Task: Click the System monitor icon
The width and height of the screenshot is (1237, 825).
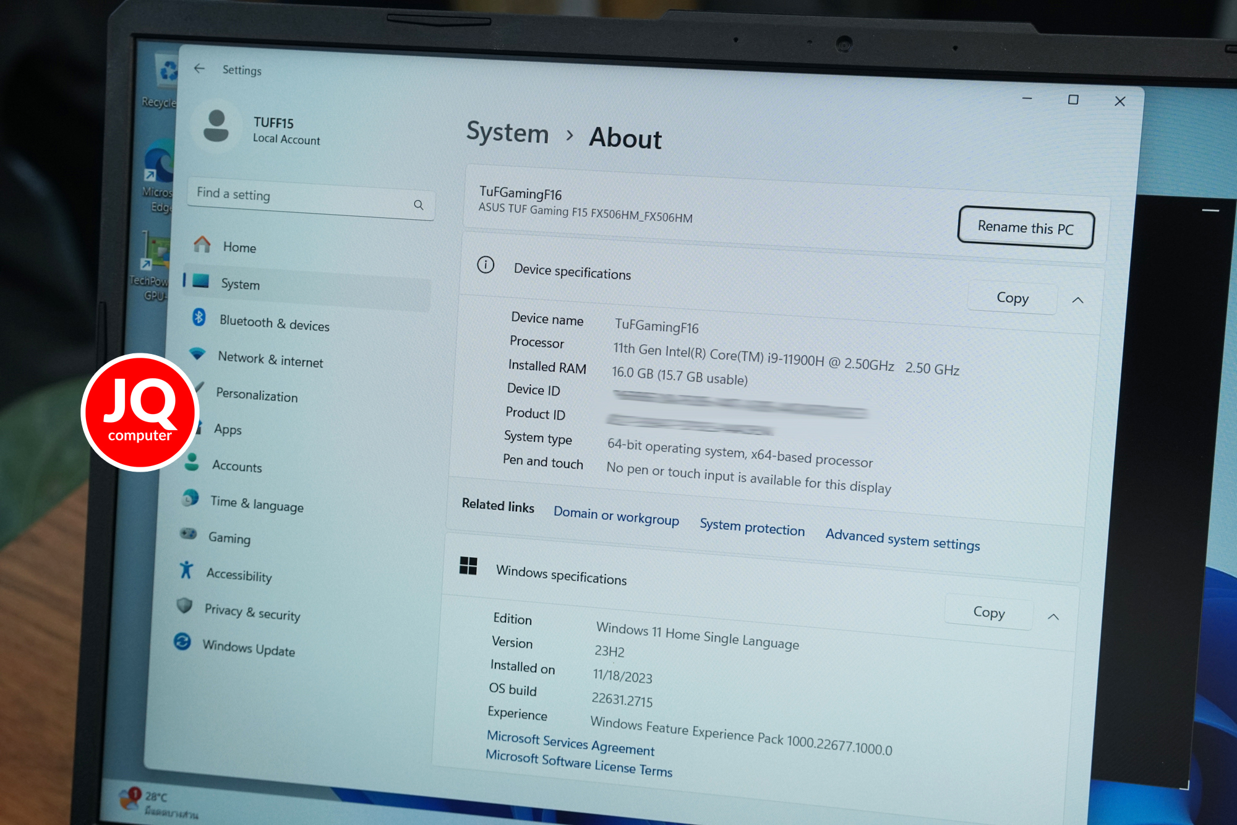Action: click(200, 280)
